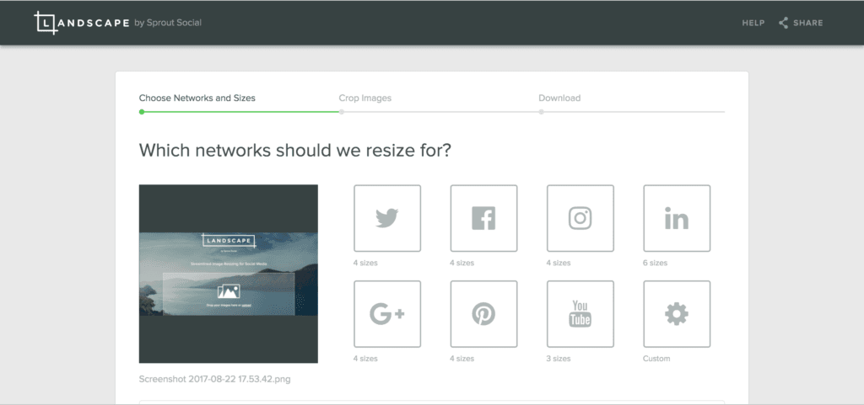Click the Share text link
The image size is (864, 405).
[807, 23]
